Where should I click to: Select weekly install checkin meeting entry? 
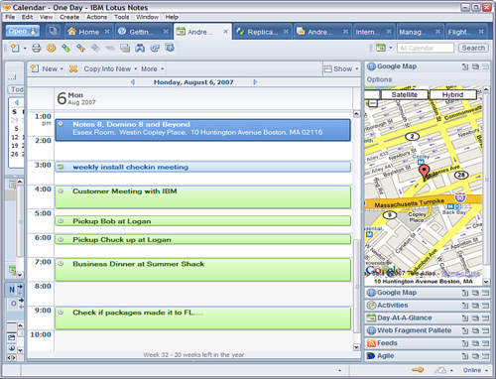point(202,167)
